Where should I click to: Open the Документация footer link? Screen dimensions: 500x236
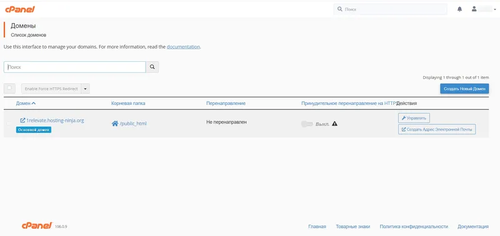[x=473, y=227]
